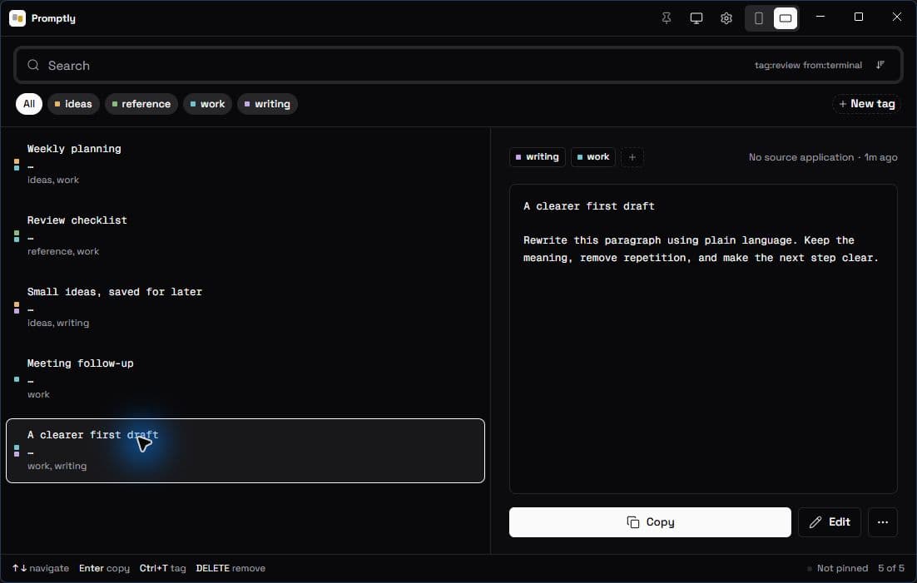Image resolution: width=917 pixels, height=583 pixels.
Task: Click the Enter copy shortcut hint
Action: point(104,568)
